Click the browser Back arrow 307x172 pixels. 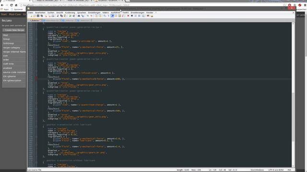2,5
